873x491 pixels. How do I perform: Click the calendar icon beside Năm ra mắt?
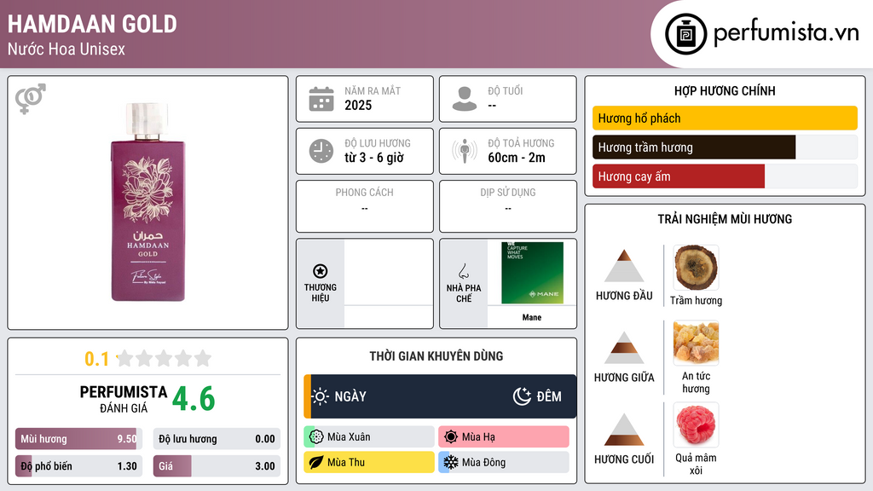pyautogui.click(x=321, y=99)
